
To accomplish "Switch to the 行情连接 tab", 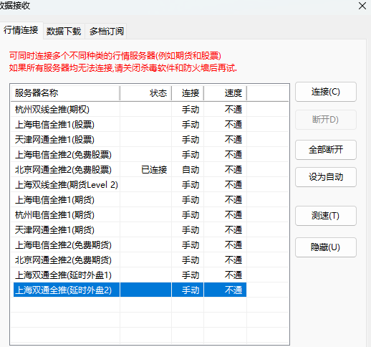I will tap(21, 30).
